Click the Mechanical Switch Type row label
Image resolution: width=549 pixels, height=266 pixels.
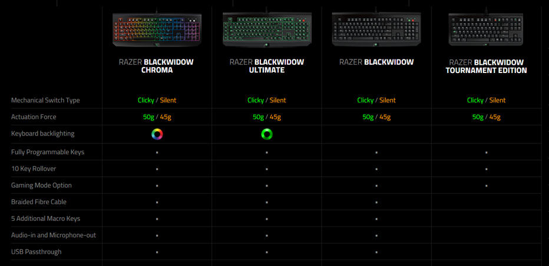[x=45, y=101]
